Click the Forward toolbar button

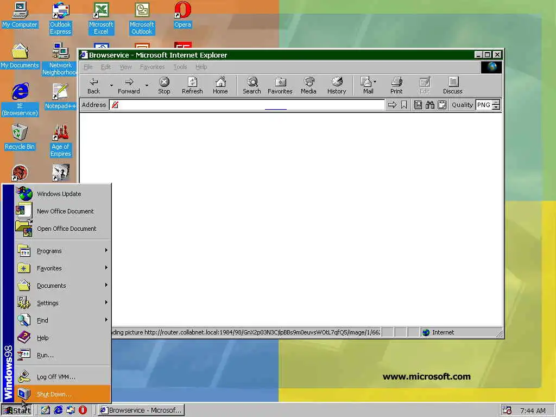point(129,86)
